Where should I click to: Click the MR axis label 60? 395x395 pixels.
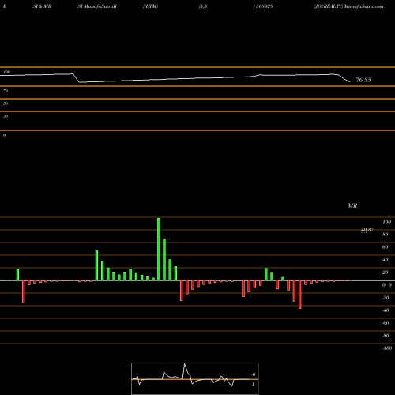[385, 247]
